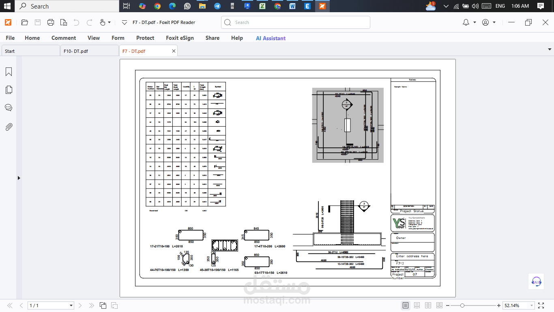Open the File menu
Screen dimensions: 554x312
[10, 38]
